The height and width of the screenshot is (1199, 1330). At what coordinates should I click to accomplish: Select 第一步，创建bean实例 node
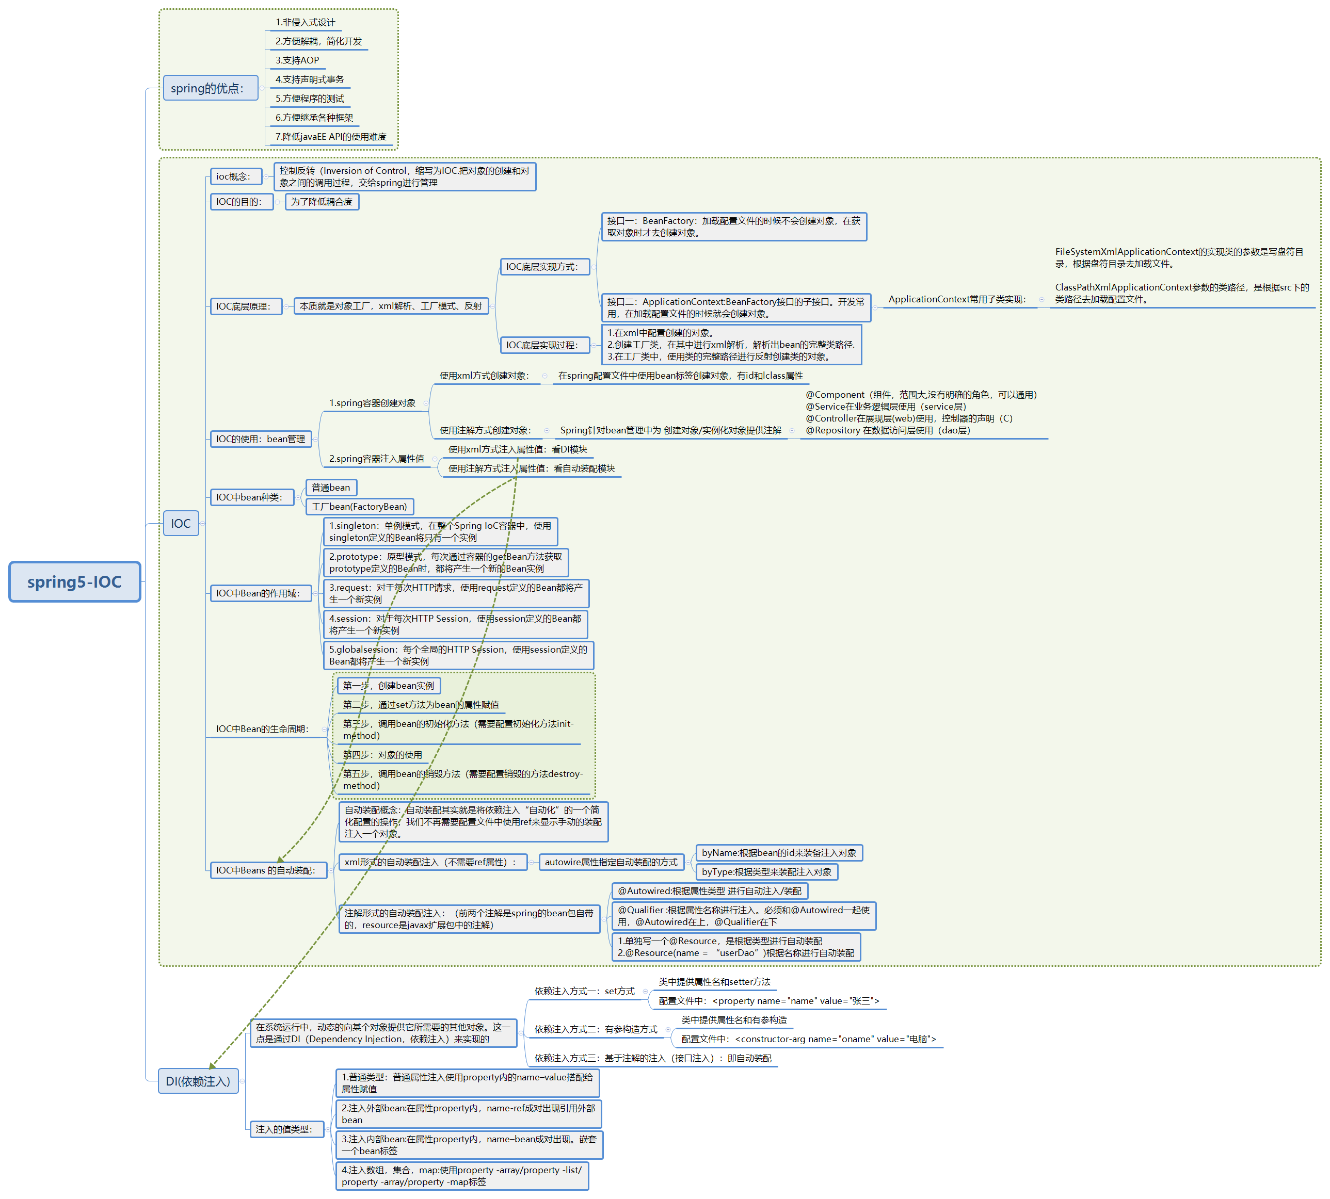pos(389,686)
